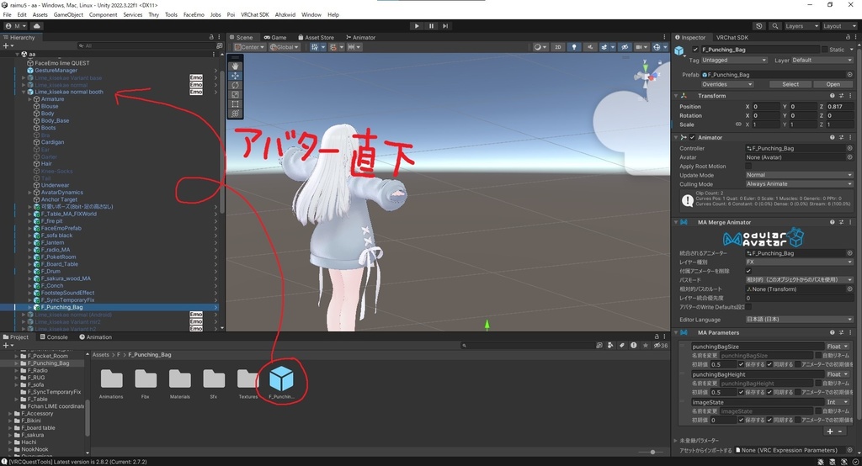Click the Step frame button
This screenshot has width=862, height=466.
445,26
